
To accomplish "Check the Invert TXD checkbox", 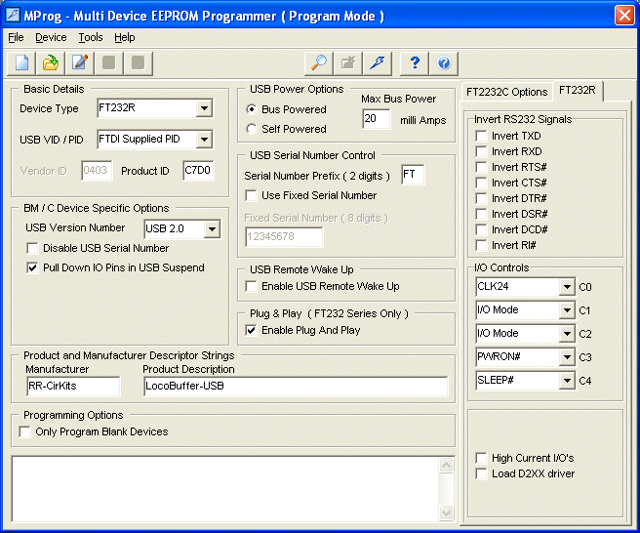I will [x=482, y=136].
